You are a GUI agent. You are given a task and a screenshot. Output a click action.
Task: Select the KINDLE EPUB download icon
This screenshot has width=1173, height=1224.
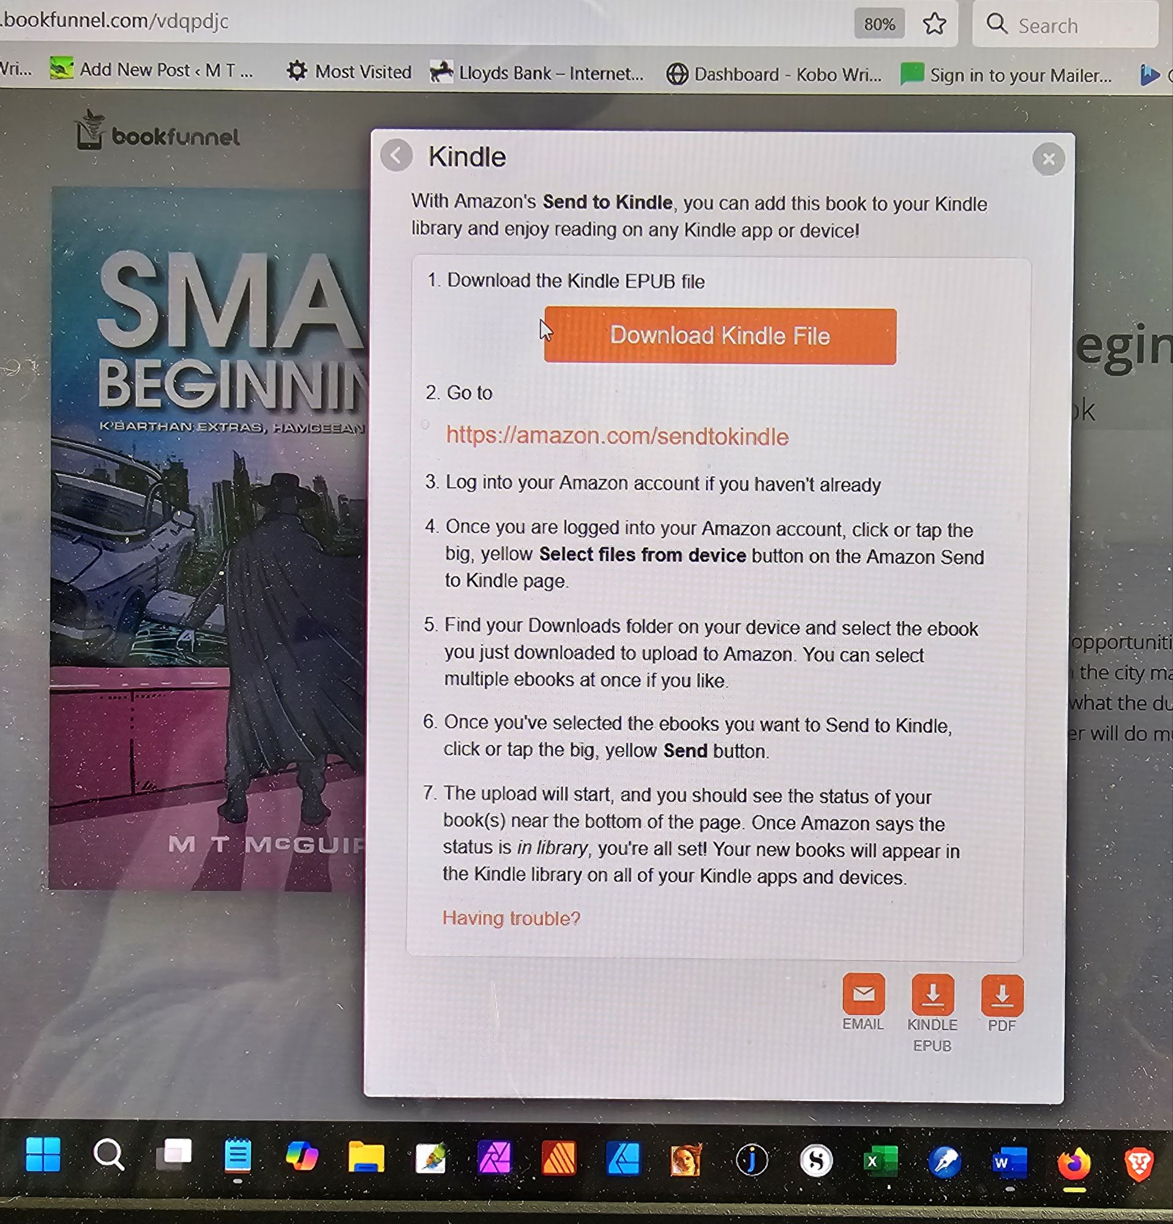pyautogui.click(x=932, y=995)
